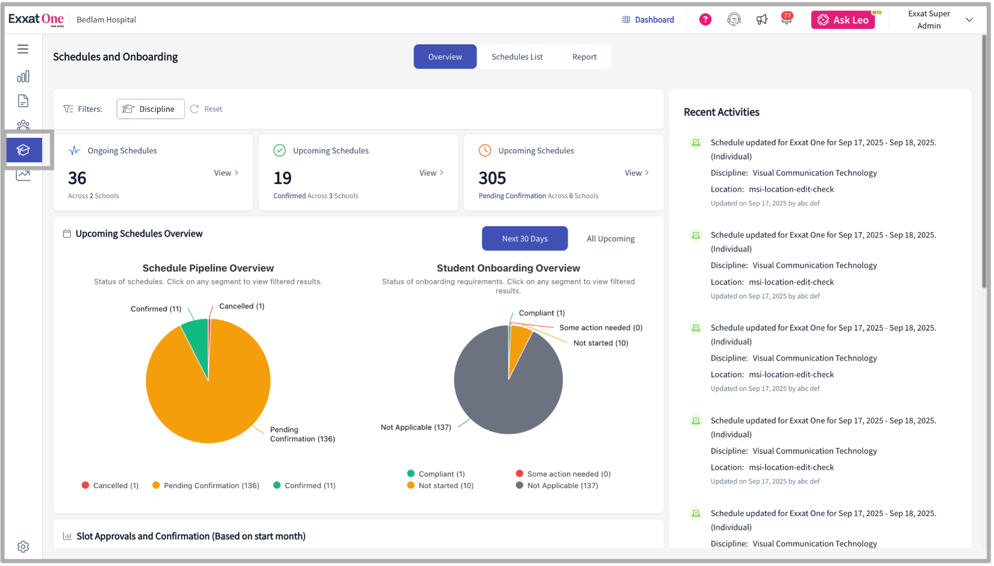Select the graduation cap Schedules icon
This screenshot has height=566, width=994.
23,150
